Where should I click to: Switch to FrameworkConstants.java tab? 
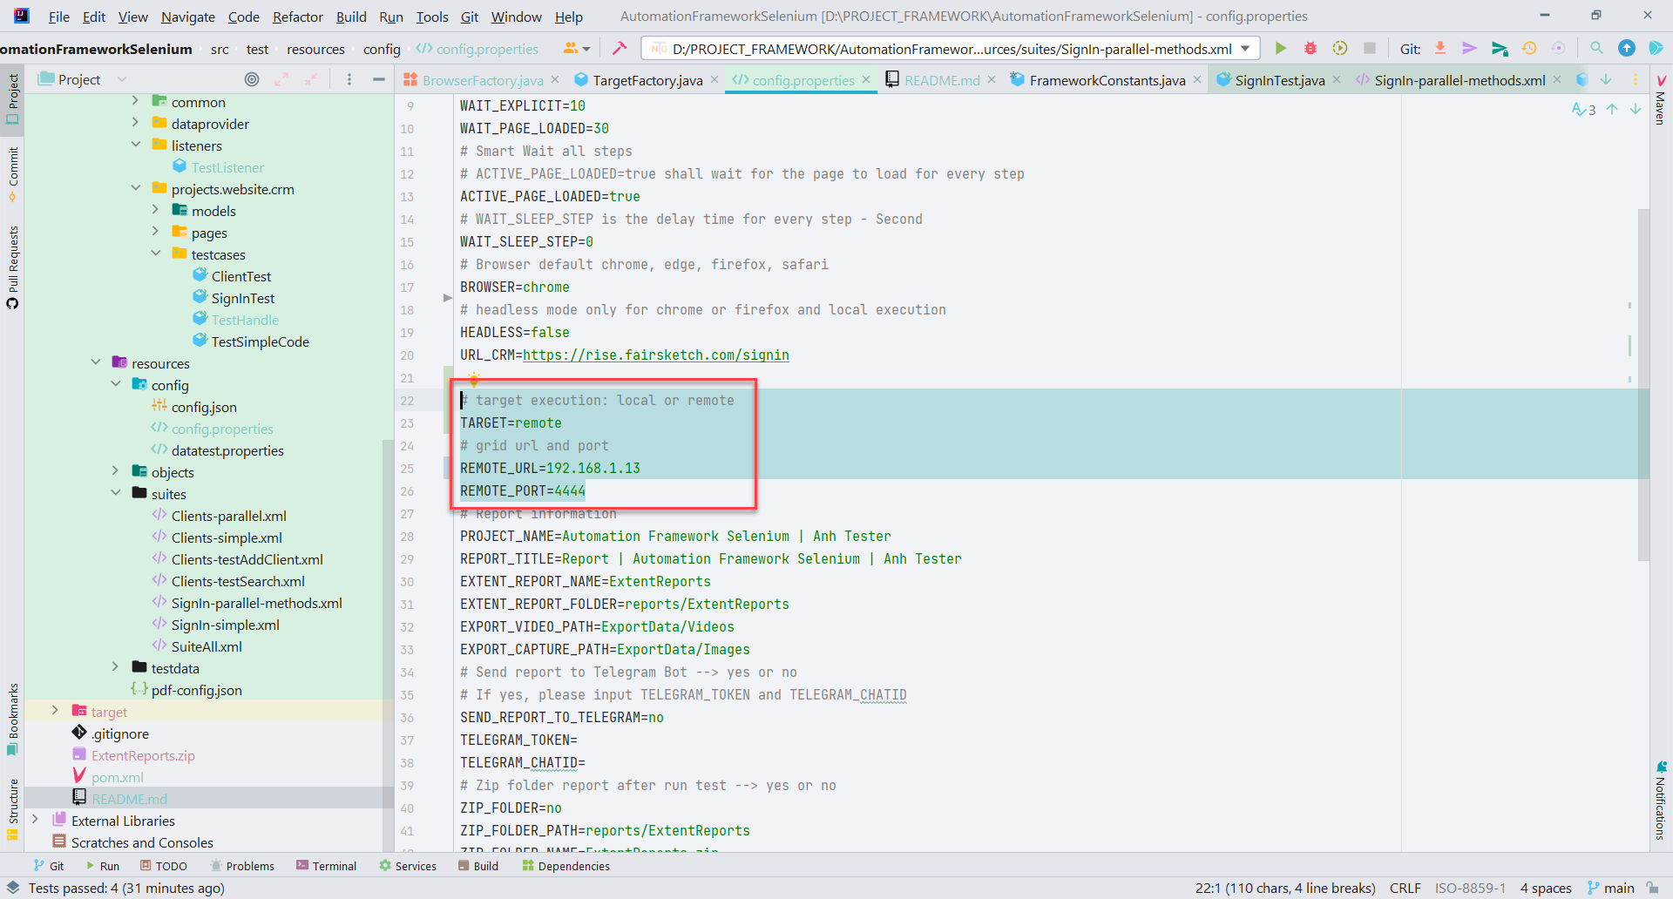1107,80
